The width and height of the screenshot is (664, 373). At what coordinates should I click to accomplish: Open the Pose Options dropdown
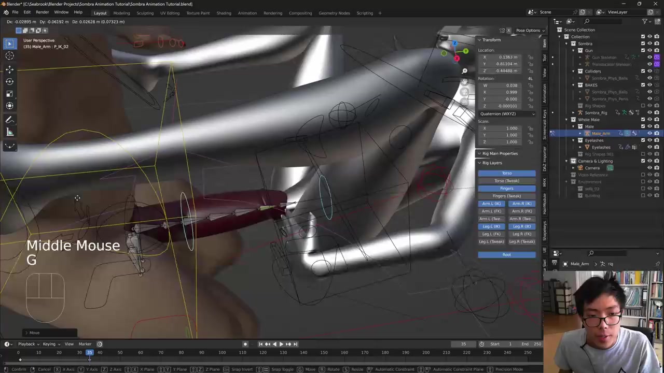click(529, 31)
